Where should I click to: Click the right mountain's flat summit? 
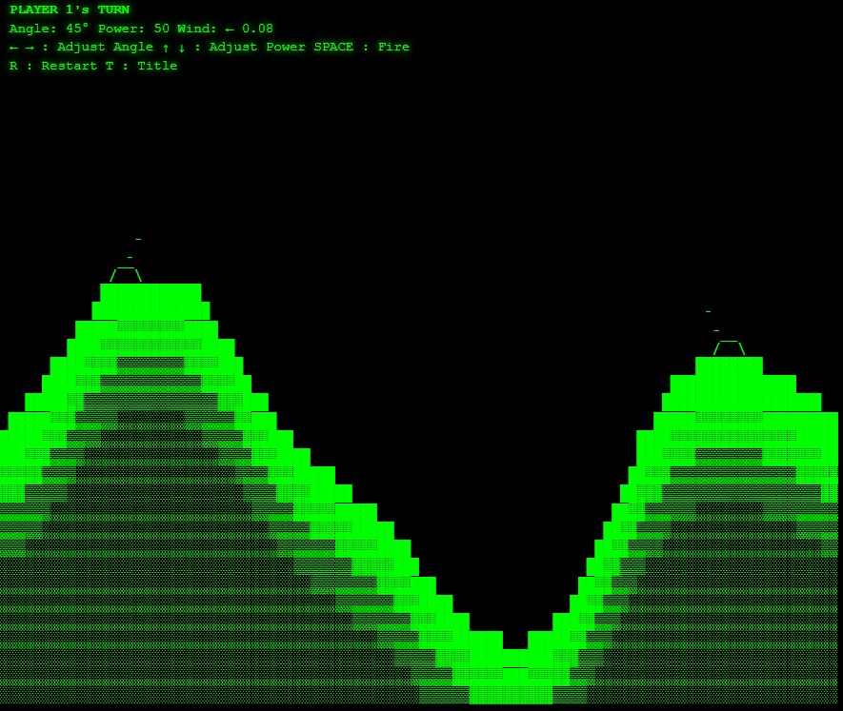[x=729, y=365]
